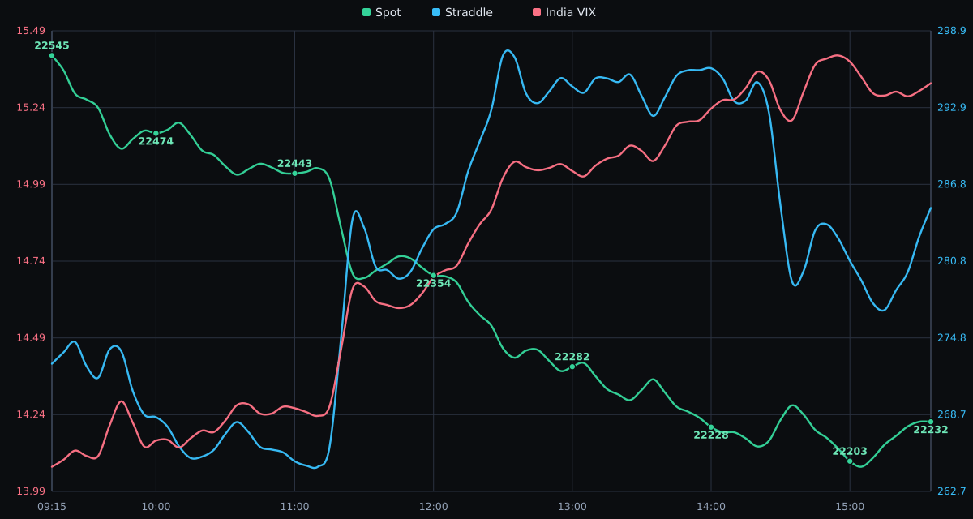The width and height of the screenshot is (973, 519).
Task: Select the 22232 spot data point
Action: tap(930, 422)
